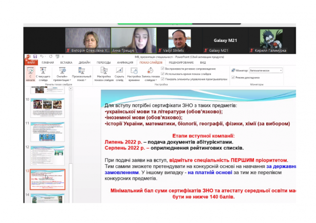The width and height of the screenshot is (316, 223).
Task: Expand Онлайн-презентация dropdown arrow
Action: [x=70, y=80]
